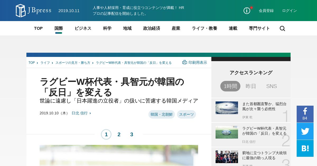Screen dimensions: 317x166
Task: Open Trump article thumbnail in ranking
Action: click(x=227, y=157)
